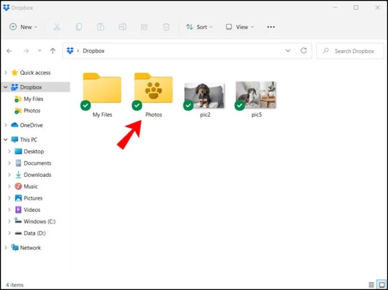388x290 pixels.
Task: Click the pic2 file name label
Action: 205,115
